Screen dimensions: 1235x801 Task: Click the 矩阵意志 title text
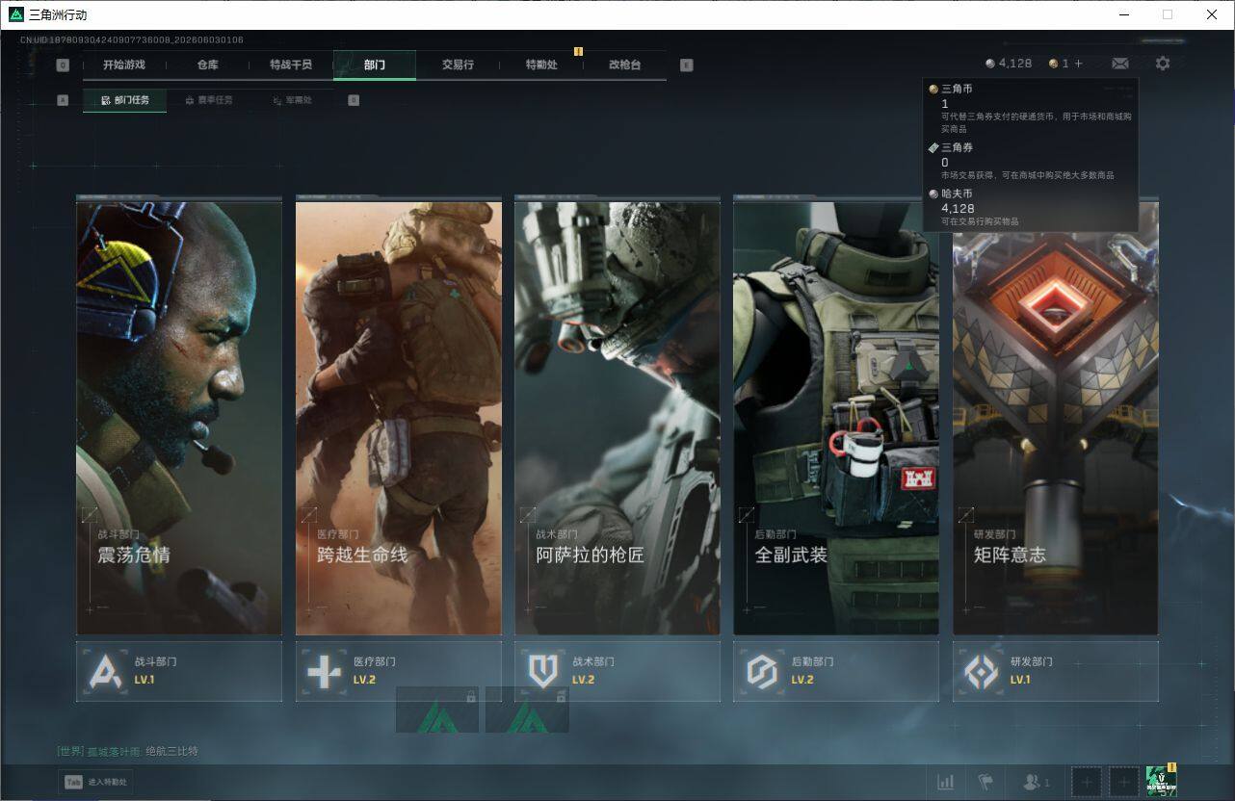[1010, 555]
